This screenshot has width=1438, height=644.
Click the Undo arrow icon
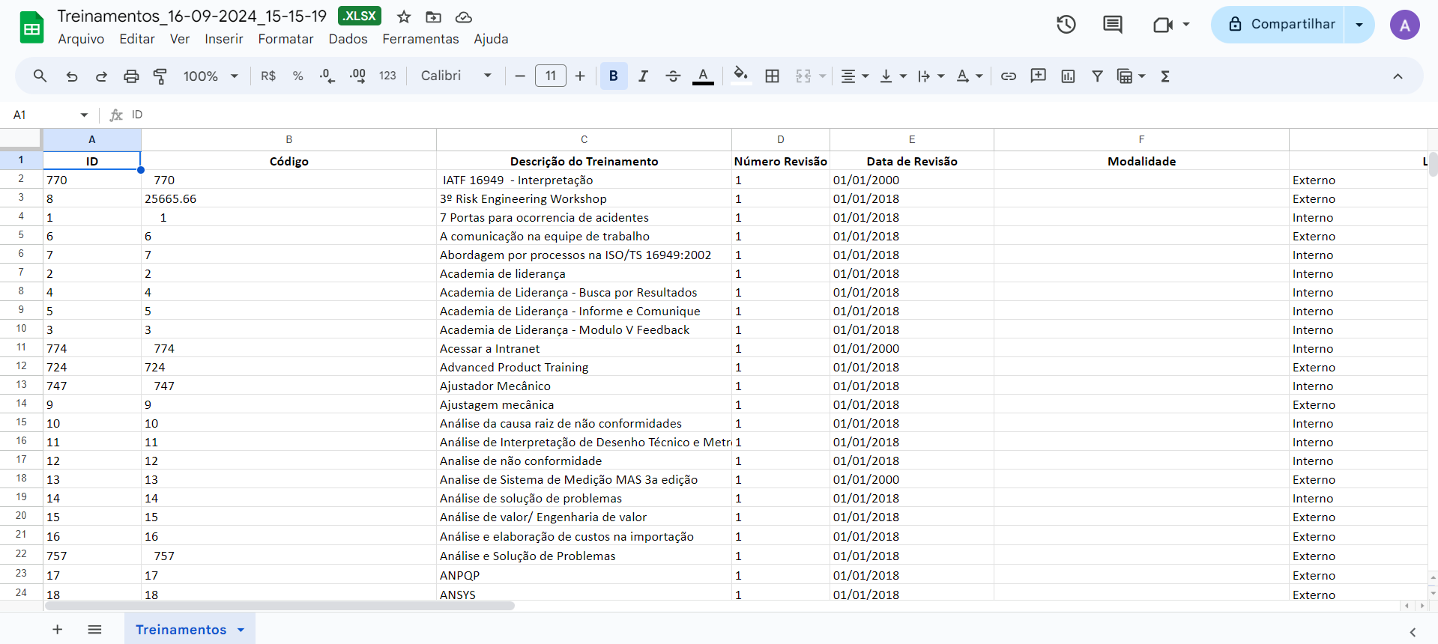tap(72, 76)
